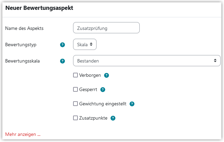Expand the Bestanden scale dropdown
Screen dimensions: 224x142
[x=147, y=61]
